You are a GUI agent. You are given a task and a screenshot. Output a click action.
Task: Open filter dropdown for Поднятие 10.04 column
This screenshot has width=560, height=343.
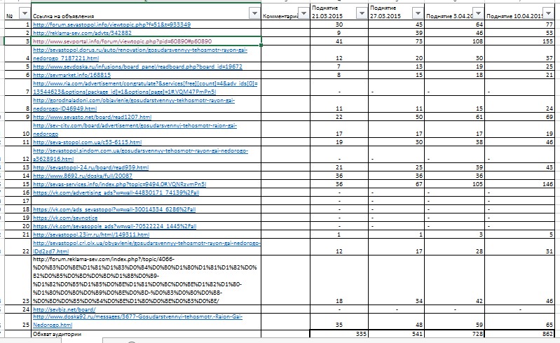click(x=548, y=13)
